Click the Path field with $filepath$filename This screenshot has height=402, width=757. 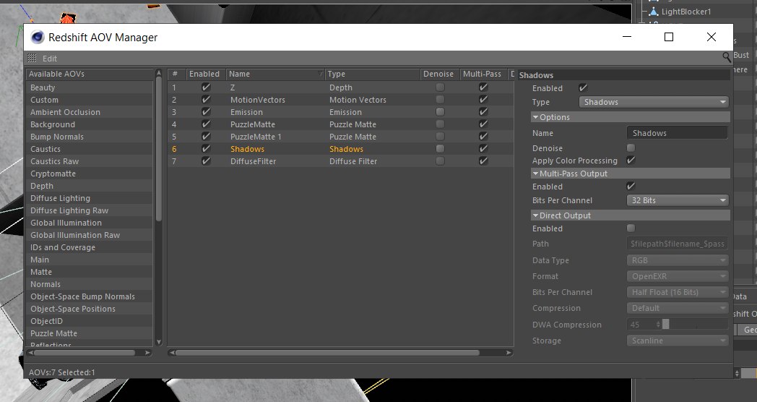click(678, 244)
